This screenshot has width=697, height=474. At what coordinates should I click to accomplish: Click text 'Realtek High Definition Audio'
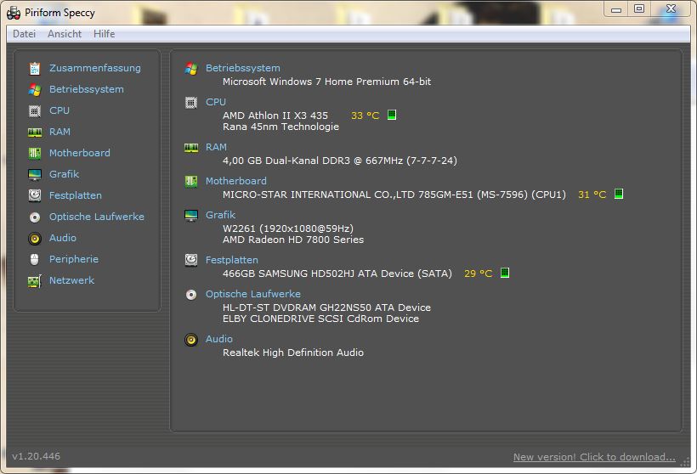(x=293, y=353)
